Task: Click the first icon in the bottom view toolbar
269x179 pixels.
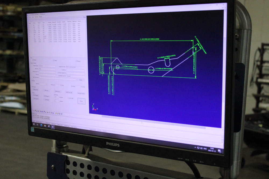Action: tap(33, 111)
